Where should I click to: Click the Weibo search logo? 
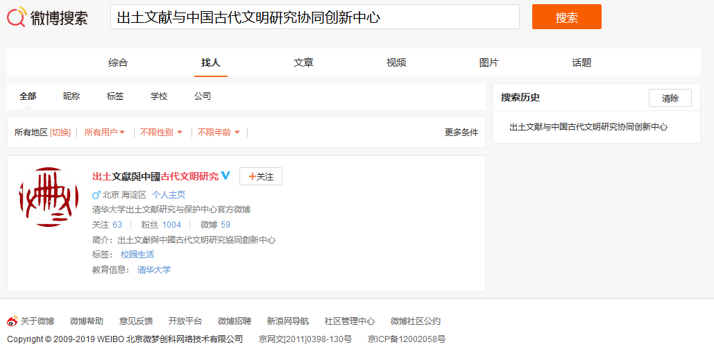pos(47,17)
